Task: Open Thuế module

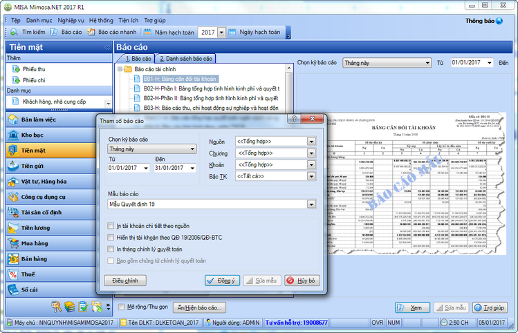Action: [x=51, y=274]
